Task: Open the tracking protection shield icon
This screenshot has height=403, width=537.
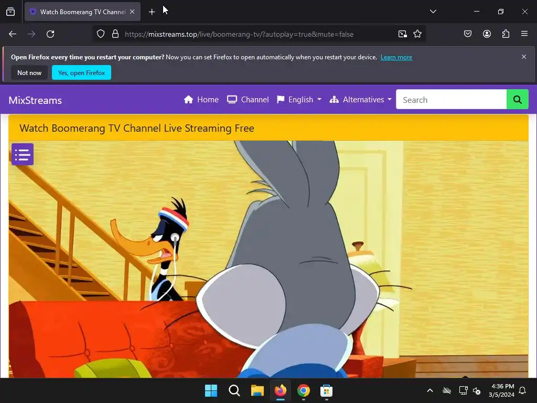Action: pyautogui.click(x=100, y=34)
